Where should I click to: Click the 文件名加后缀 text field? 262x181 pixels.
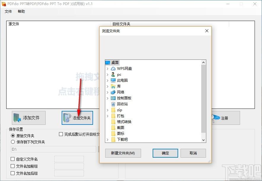69,173
